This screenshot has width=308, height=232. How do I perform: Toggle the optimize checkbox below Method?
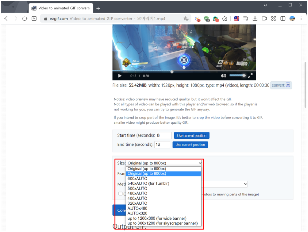click(x=121, y=194)
